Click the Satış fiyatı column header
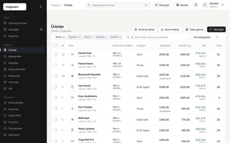The height and width of the screenshot is (143, 230). tap(165, 46)
